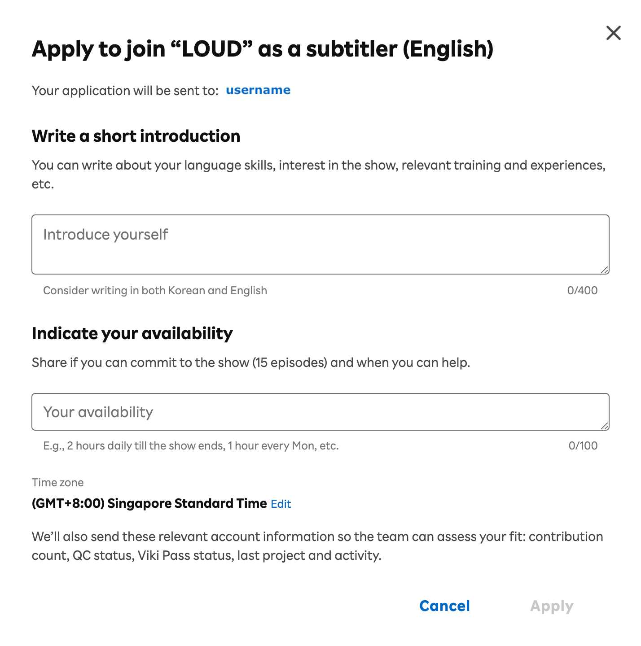This screenshot has height=646, width=641.
Task: Submit the form with the Apply button
Action: (x=552, y=606)
